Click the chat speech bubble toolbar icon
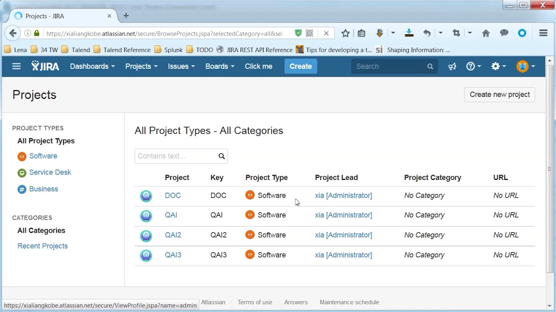 tap(504, 33)
